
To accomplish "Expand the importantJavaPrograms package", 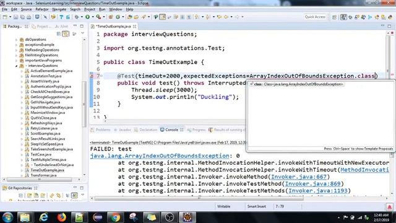I will pyautogui.click(x=17, y=61).
